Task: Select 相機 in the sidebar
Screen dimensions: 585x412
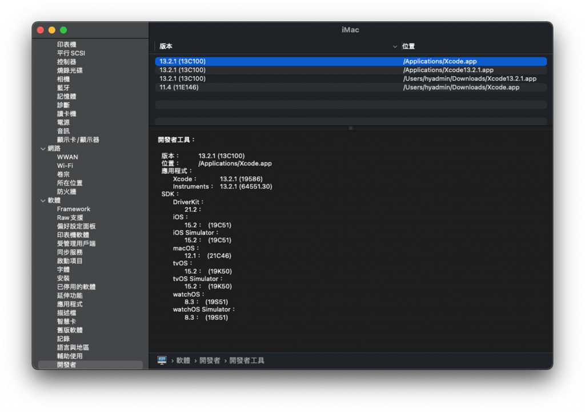Action: (63, 79)
